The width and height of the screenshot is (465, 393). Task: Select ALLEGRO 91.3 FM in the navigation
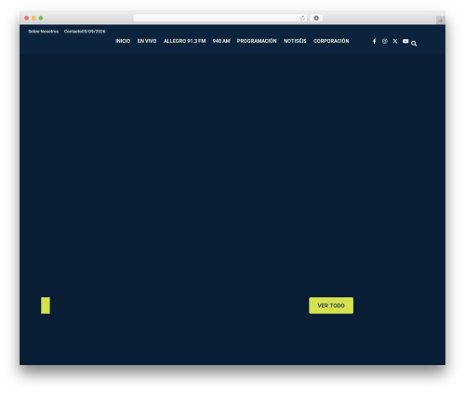[184, 41]
